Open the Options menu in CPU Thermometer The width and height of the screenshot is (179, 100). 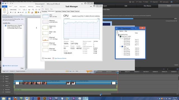coord(121,31)
